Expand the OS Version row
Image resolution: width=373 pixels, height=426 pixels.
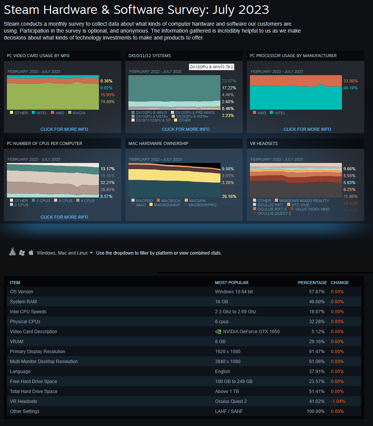184,292
